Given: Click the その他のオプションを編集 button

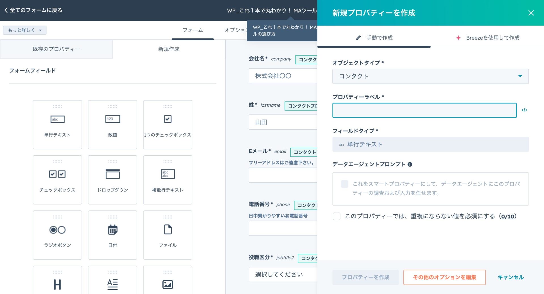Looking at the screenshot, I should click(444, 277).
